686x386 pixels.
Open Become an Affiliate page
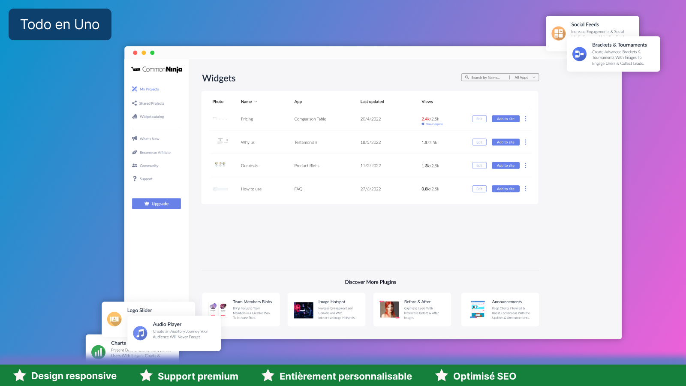pyautogui.click(x=155, y=153)
